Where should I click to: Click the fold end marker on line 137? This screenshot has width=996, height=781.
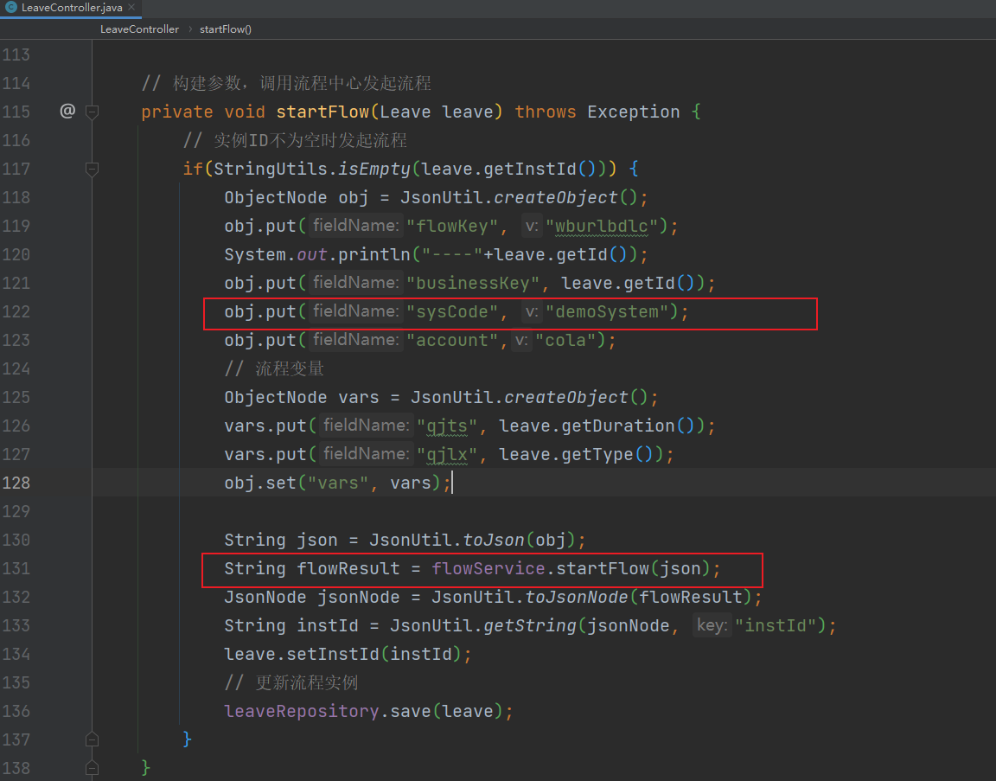tap(92, 739)
